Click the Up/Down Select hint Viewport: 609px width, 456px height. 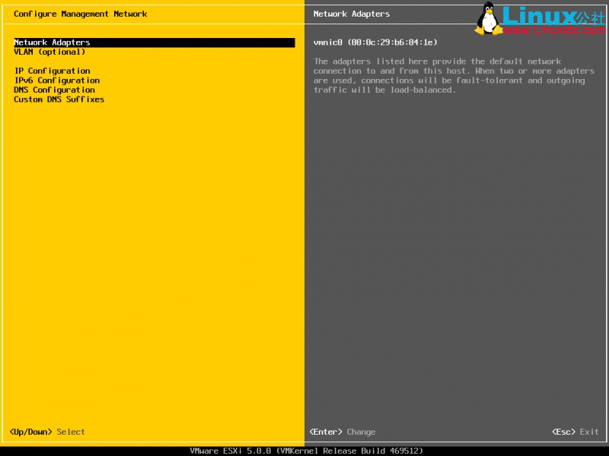coord(47,432)
